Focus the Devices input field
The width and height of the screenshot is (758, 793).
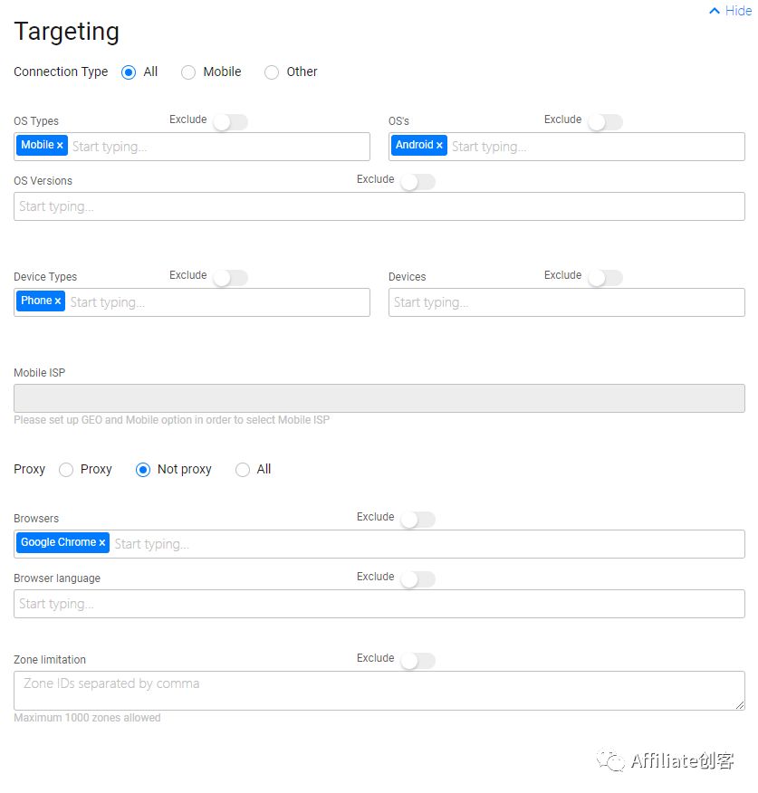567,302
